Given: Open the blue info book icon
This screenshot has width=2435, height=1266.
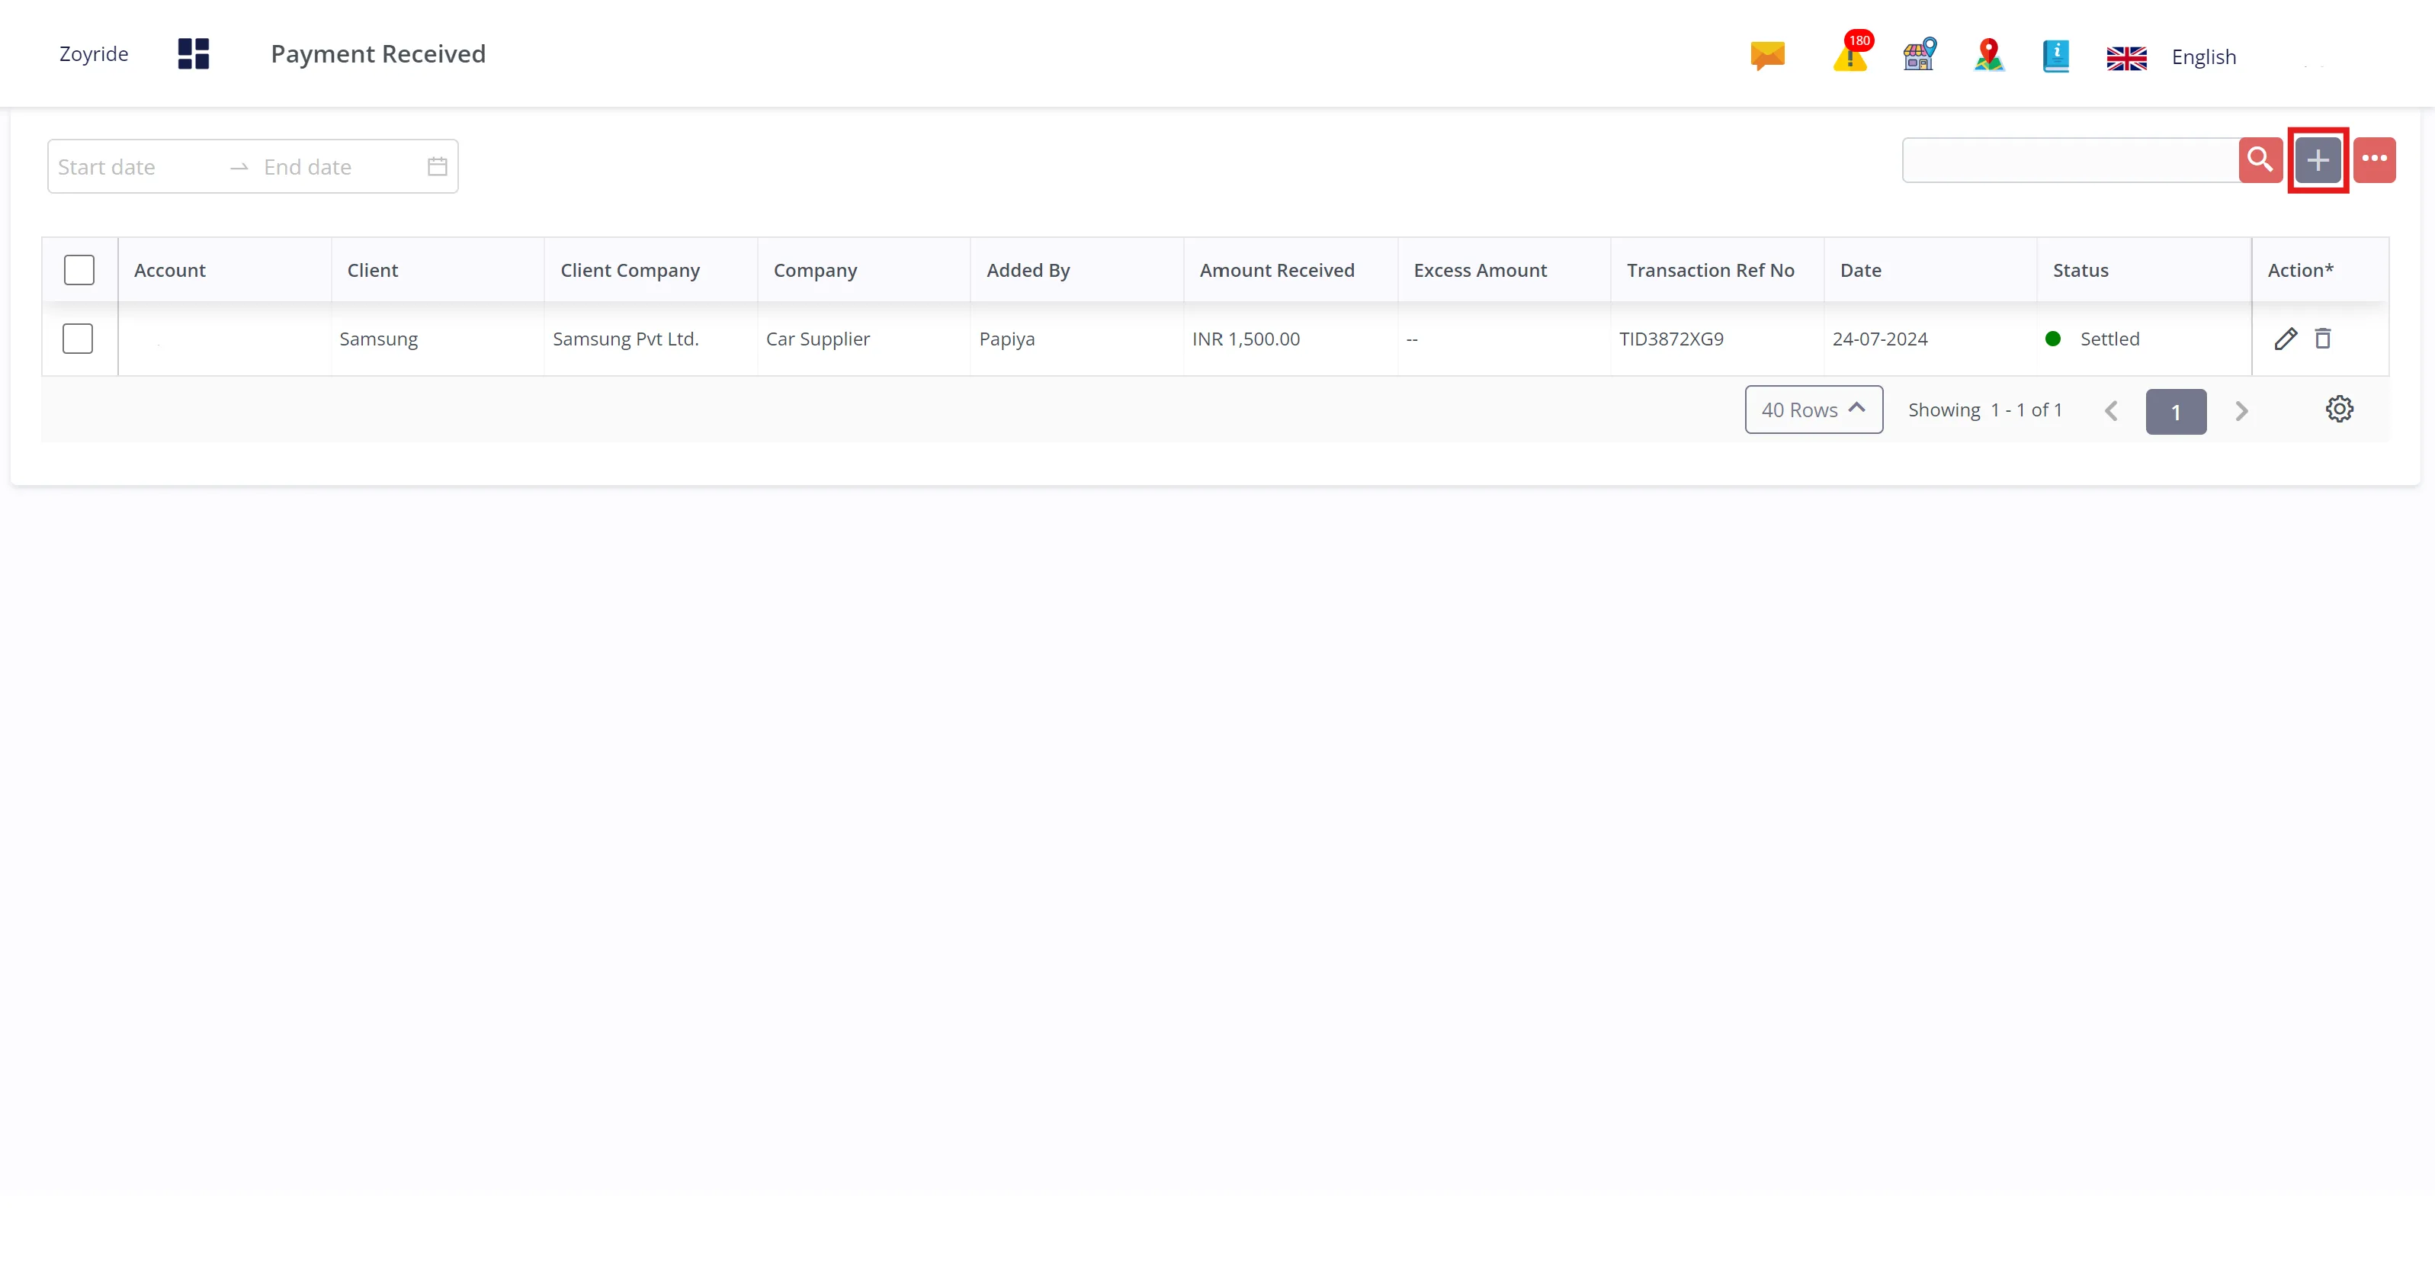Looking at the screenshot, I should point(2056,56).
